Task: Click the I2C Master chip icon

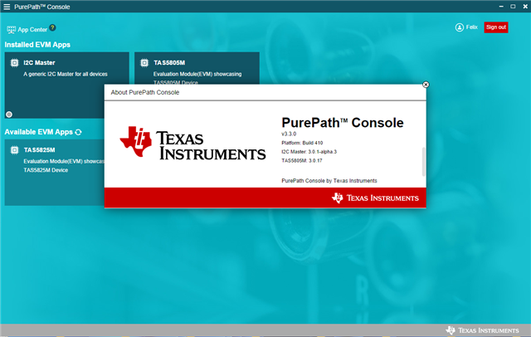Action: click(15, 62)
